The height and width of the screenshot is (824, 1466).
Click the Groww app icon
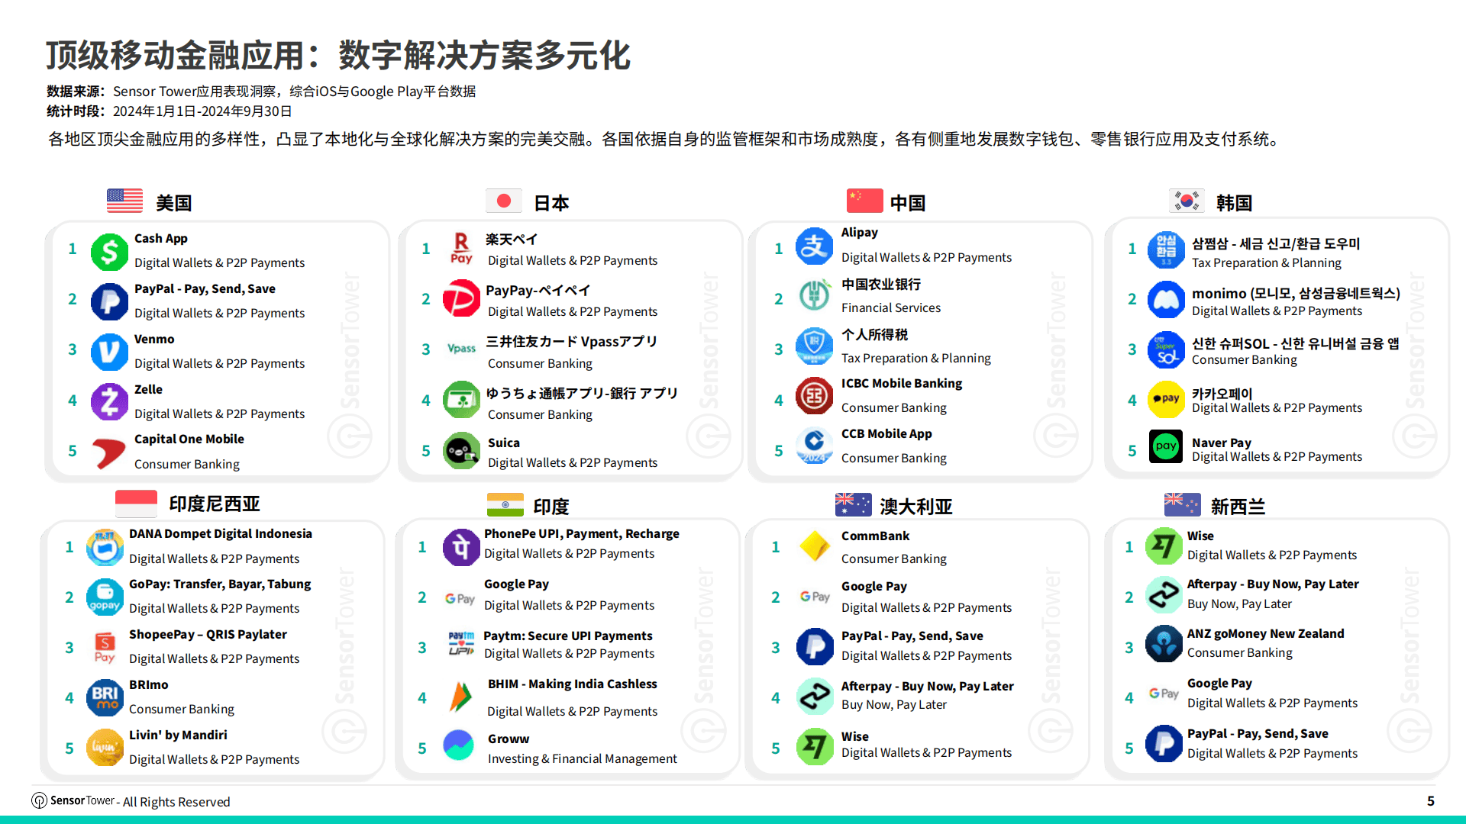(459, 745)
